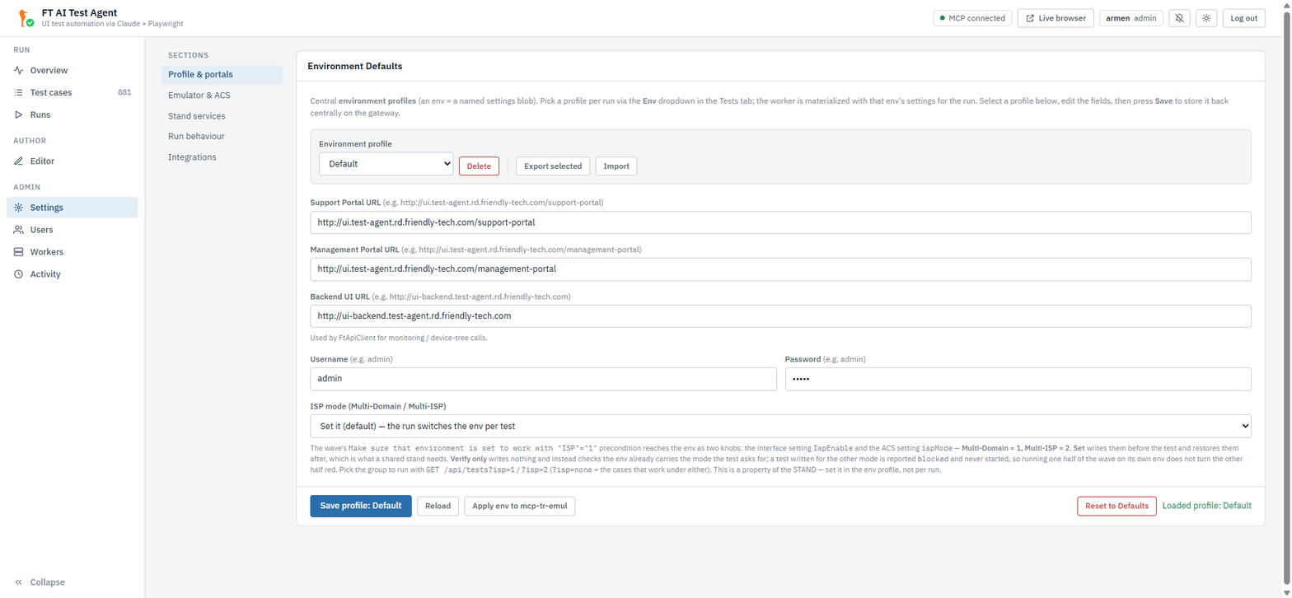Toggle the light/dark theme sun icon
1292x598 pixels.
pos(1205,18)
